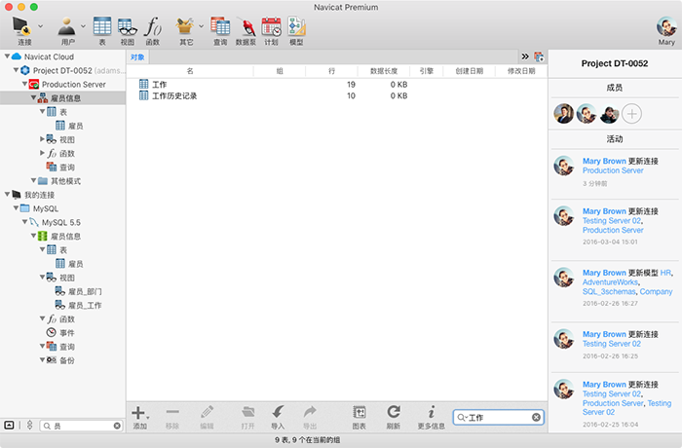682x448 pixels.
Task: Collapse the Production Server tree node
Action: click(24, 84)
